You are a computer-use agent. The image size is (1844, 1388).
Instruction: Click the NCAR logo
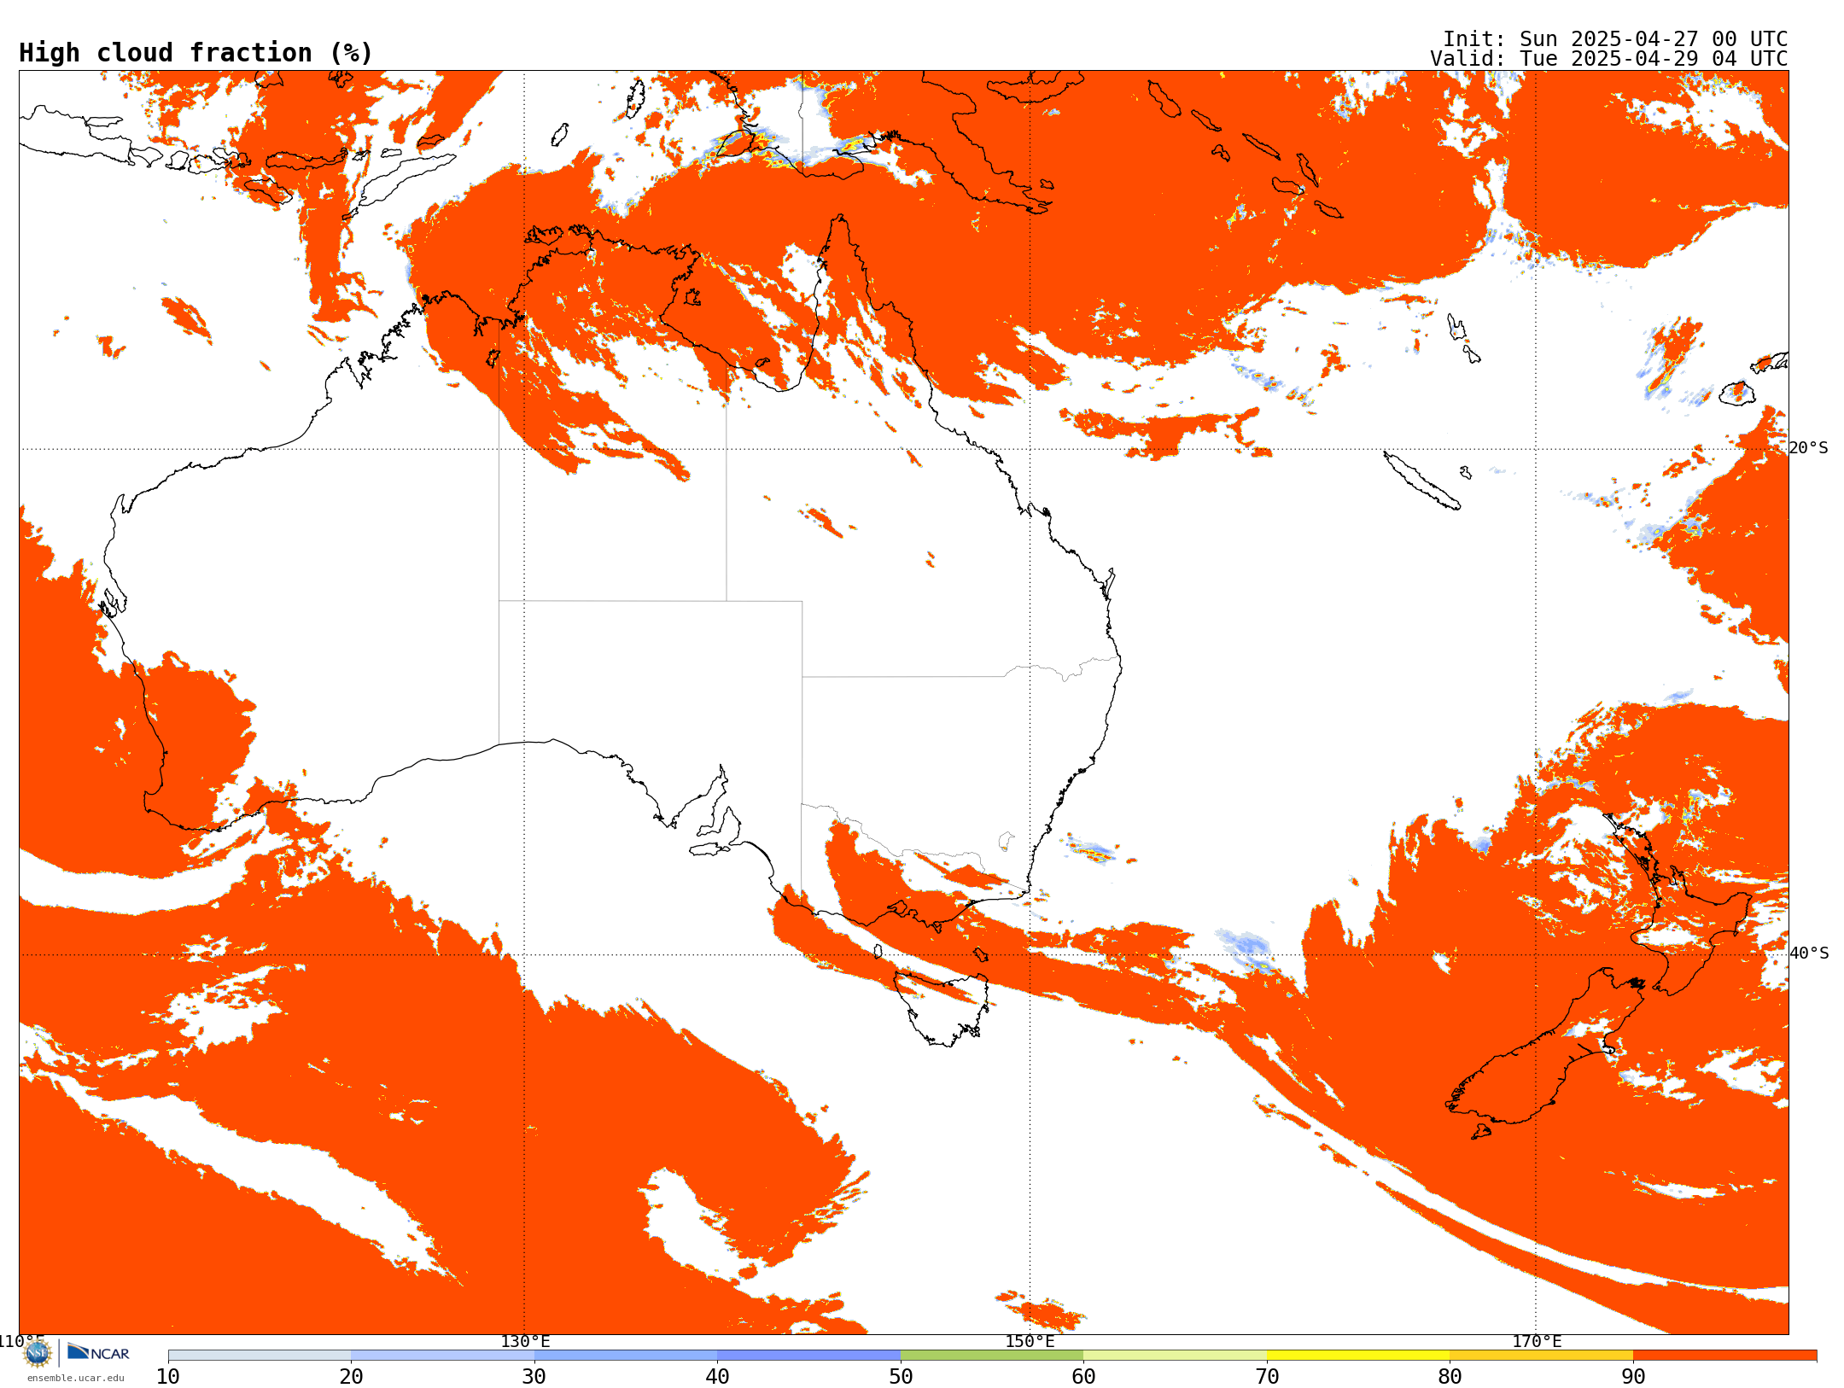(98, 1352)
